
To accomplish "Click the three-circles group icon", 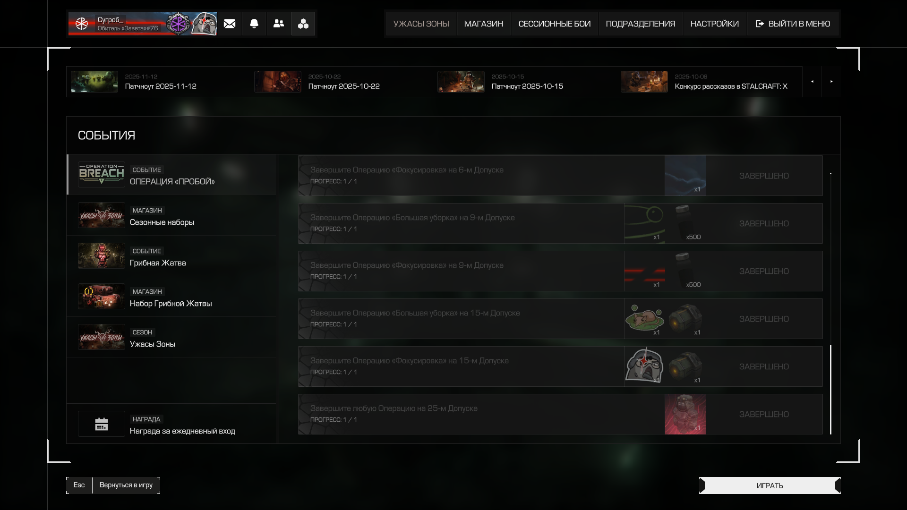I will point(303,24).
